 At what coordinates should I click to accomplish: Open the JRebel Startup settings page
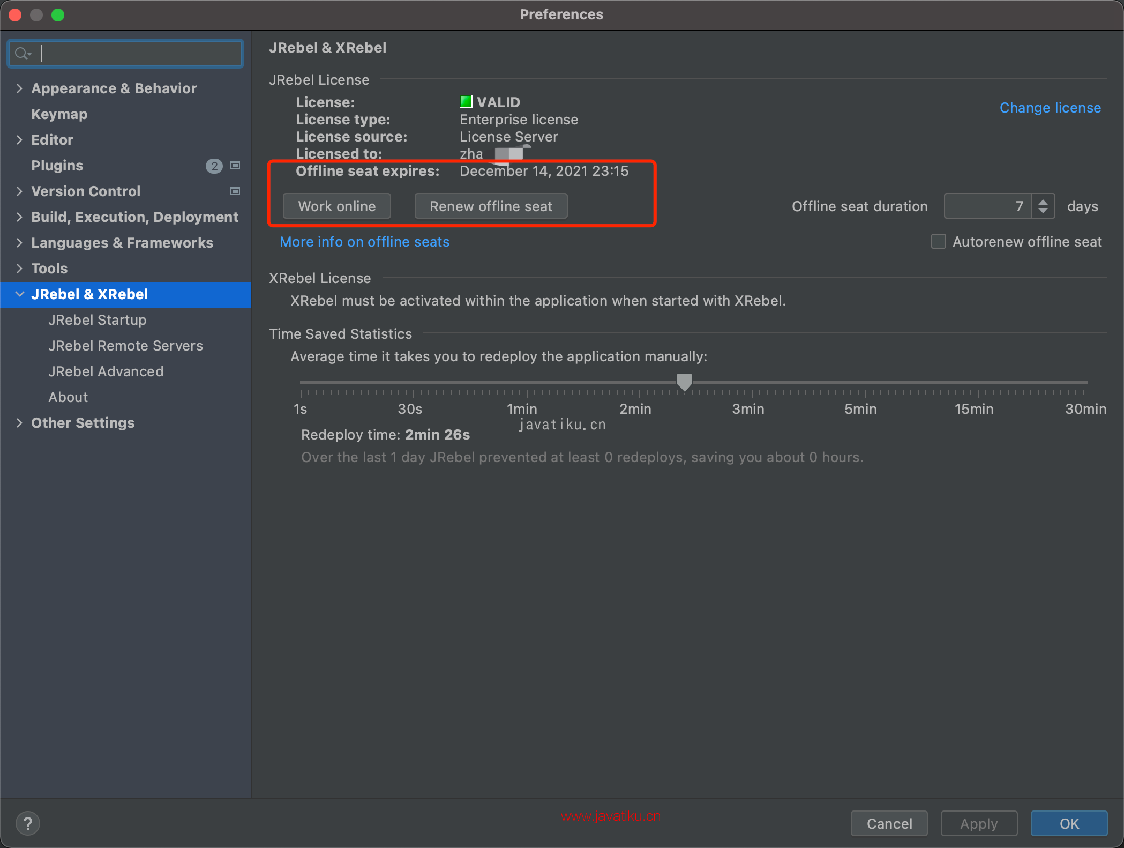point(97,319)
